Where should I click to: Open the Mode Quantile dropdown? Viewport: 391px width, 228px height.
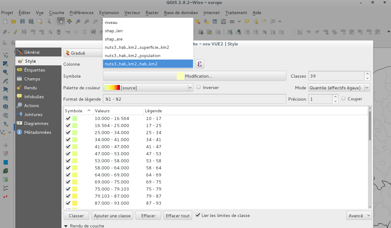click(x=338, y=87)
